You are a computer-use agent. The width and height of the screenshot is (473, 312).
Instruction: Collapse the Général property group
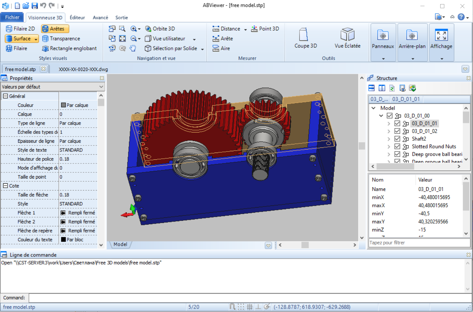[5, 96]
